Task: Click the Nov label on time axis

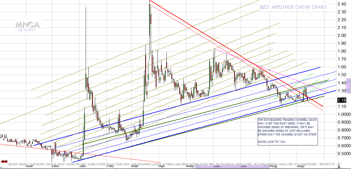Action: [29, 166]
